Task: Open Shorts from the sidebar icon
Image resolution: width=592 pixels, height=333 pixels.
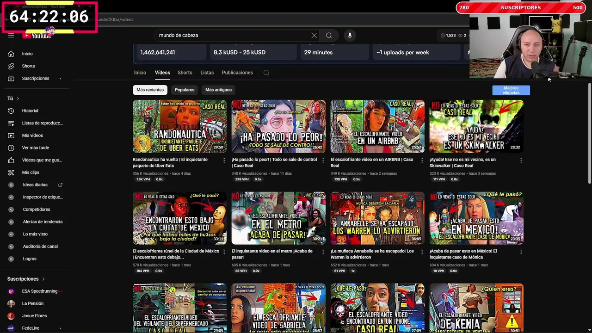Action: pyautogui.click(x=11, y=66)
